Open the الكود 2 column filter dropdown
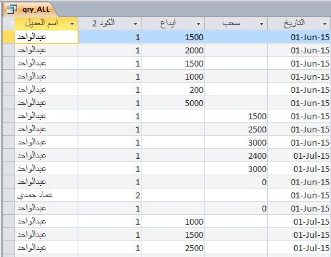Image resolution: width=331 pixels, height=257 pixels. 135,24
